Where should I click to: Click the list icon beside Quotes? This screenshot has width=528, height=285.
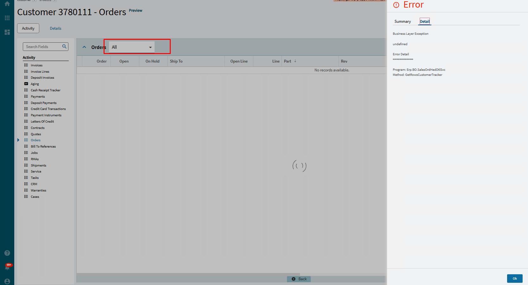click(26, 134)
